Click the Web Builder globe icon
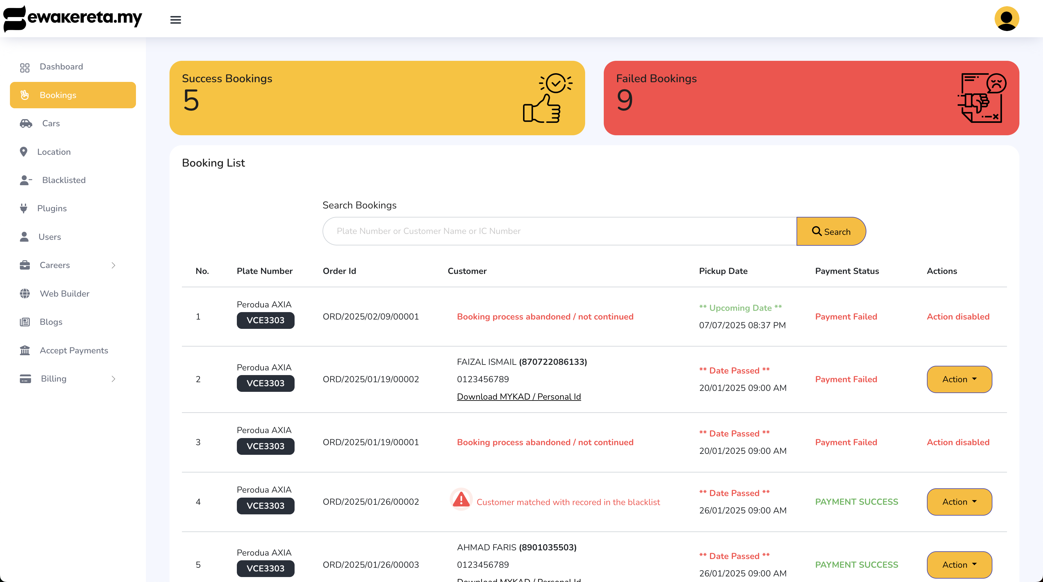The width and height of the screenshot is (1043, 582). [25, 293]
